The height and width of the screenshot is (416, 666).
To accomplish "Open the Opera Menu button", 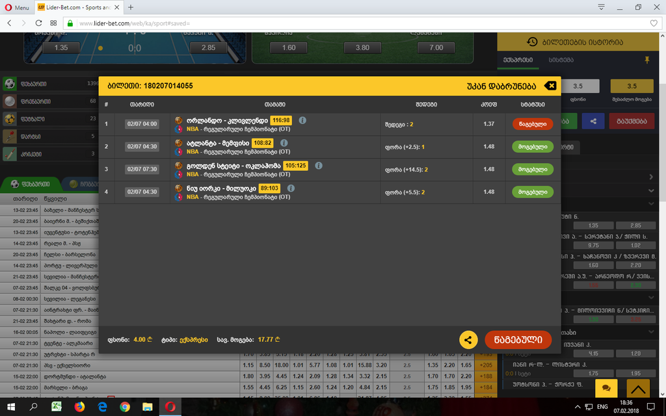I will coord(17,7).
